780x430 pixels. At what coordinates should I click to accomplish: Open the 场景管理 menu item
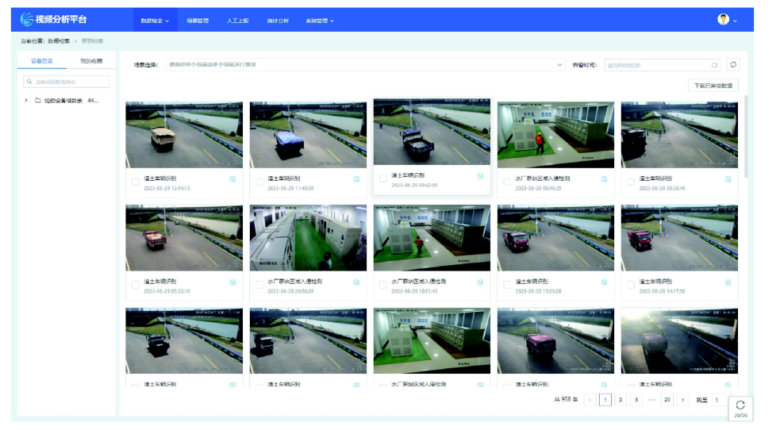(x=198, y=21)
